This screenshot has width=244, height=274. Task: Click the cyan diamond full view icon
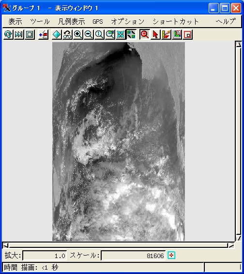click(57, 34)
